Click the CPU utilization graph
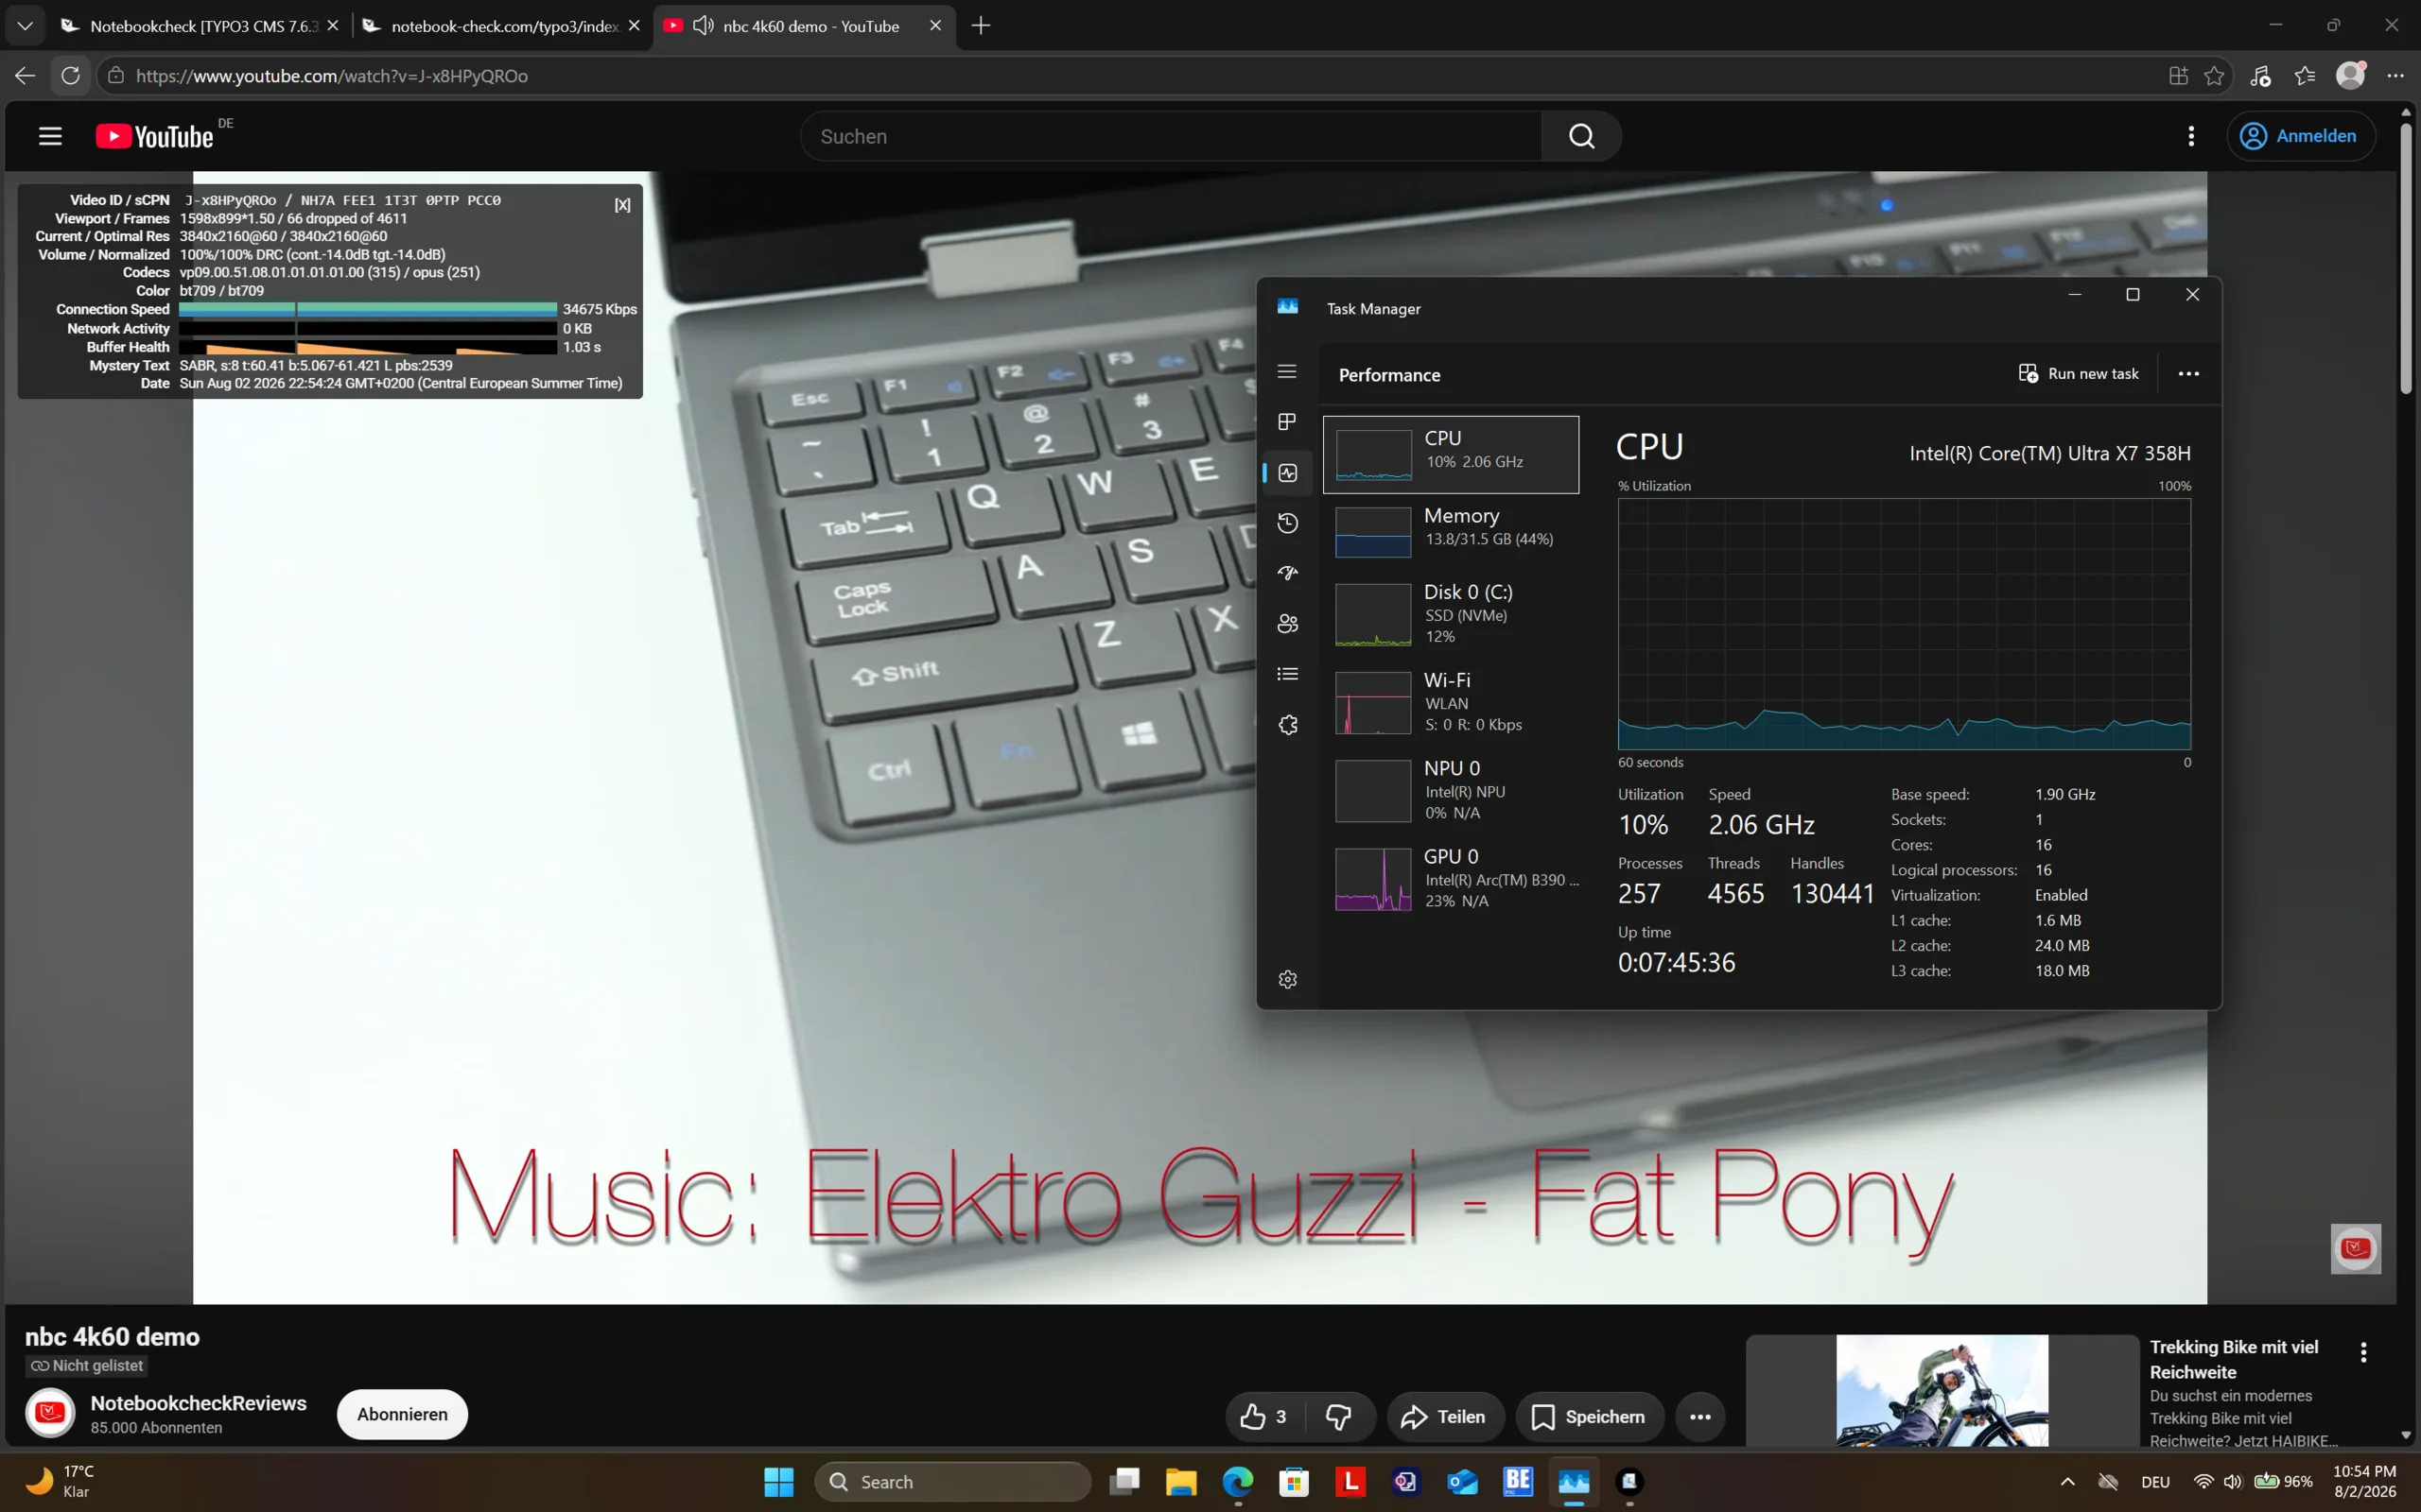Screen dimensions: 2421x1512 tap(1904, 624)
